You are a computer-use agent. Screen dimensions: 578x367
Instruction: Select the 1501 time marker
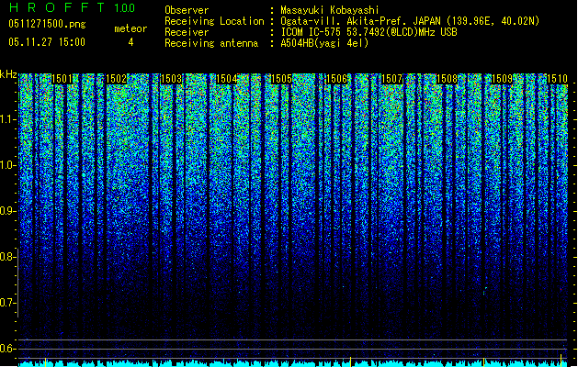62,79
